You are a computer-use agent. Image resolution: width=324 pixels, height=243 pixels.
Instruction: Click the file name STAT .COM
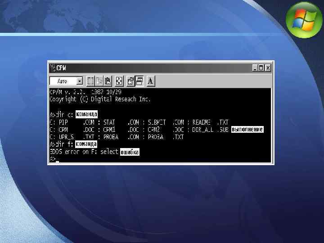[121, 122]
